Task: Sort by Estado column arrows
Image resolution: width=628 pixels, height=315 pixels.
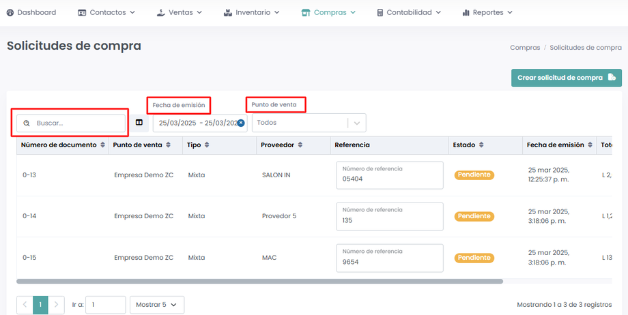Action: (481, 145)
